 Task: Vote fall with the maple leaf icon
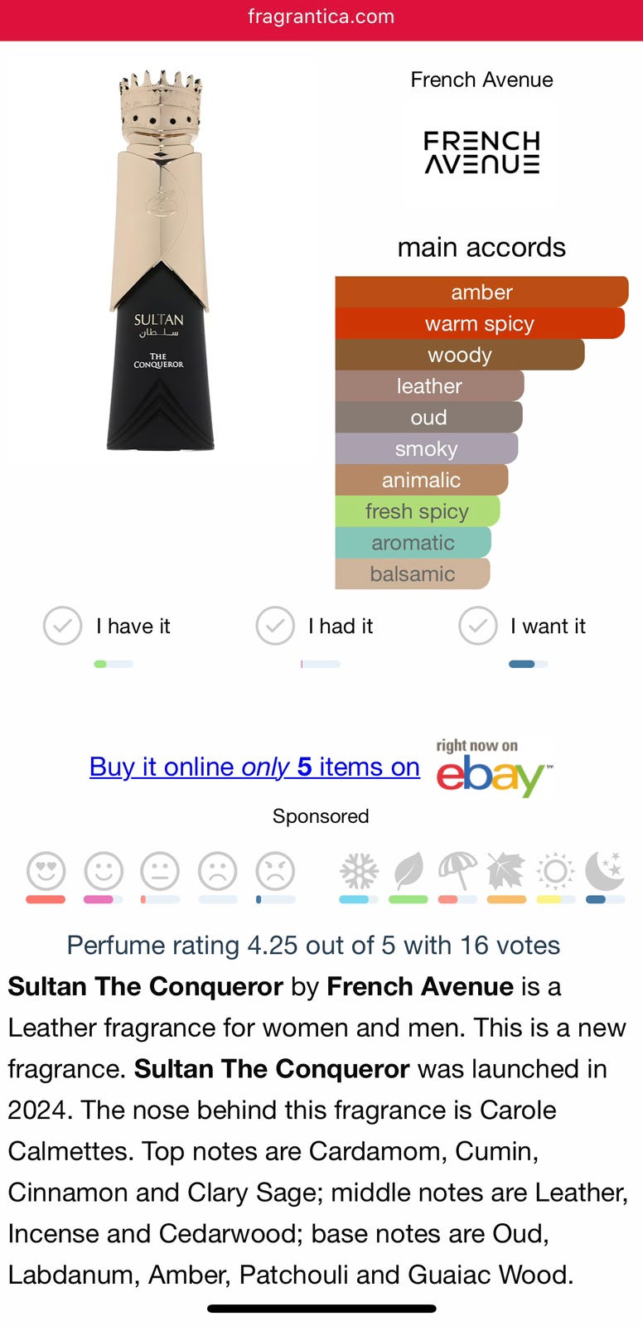506,872
